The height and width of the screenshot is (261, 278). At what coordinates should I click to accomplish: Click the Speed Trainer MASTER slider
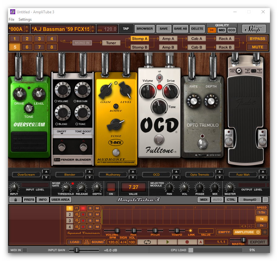click(x=238, y=240)
